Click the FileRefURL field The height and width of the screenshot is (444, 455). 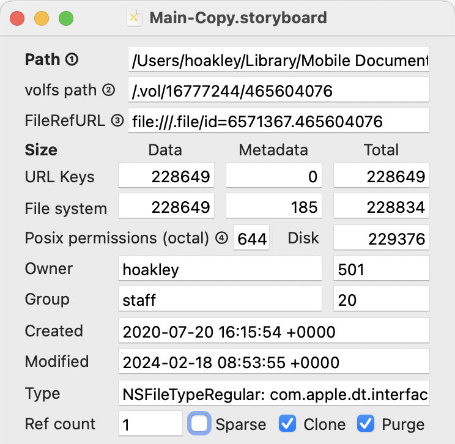(278, 121)
